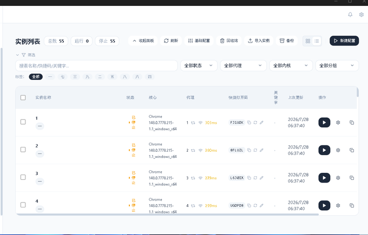This screenshot has width=368, height=235.
Task: Open the 全部代理 proxy dropdown
Action: pos(243,65)
